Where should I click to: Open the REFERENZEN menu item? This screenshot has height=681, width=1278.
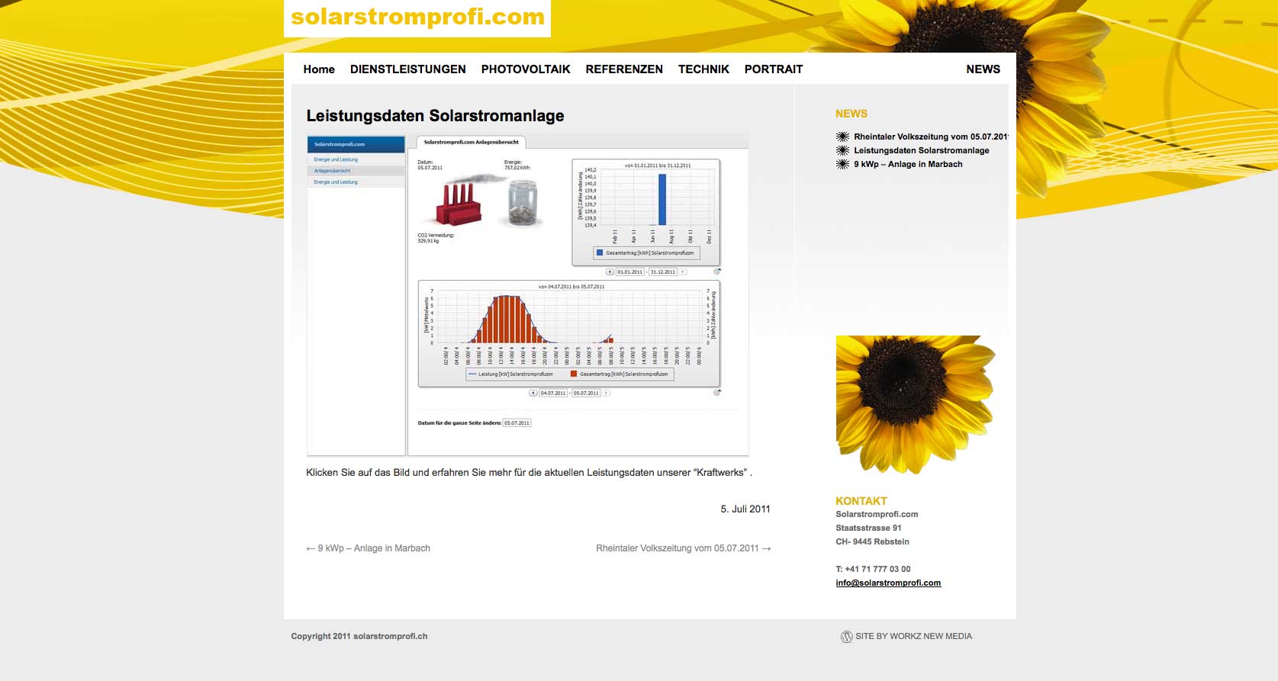[x=624, y=69]
